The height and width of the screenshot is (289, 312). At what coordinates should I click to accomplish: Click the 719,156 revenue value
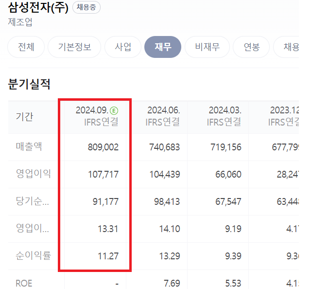click(226, 147)
